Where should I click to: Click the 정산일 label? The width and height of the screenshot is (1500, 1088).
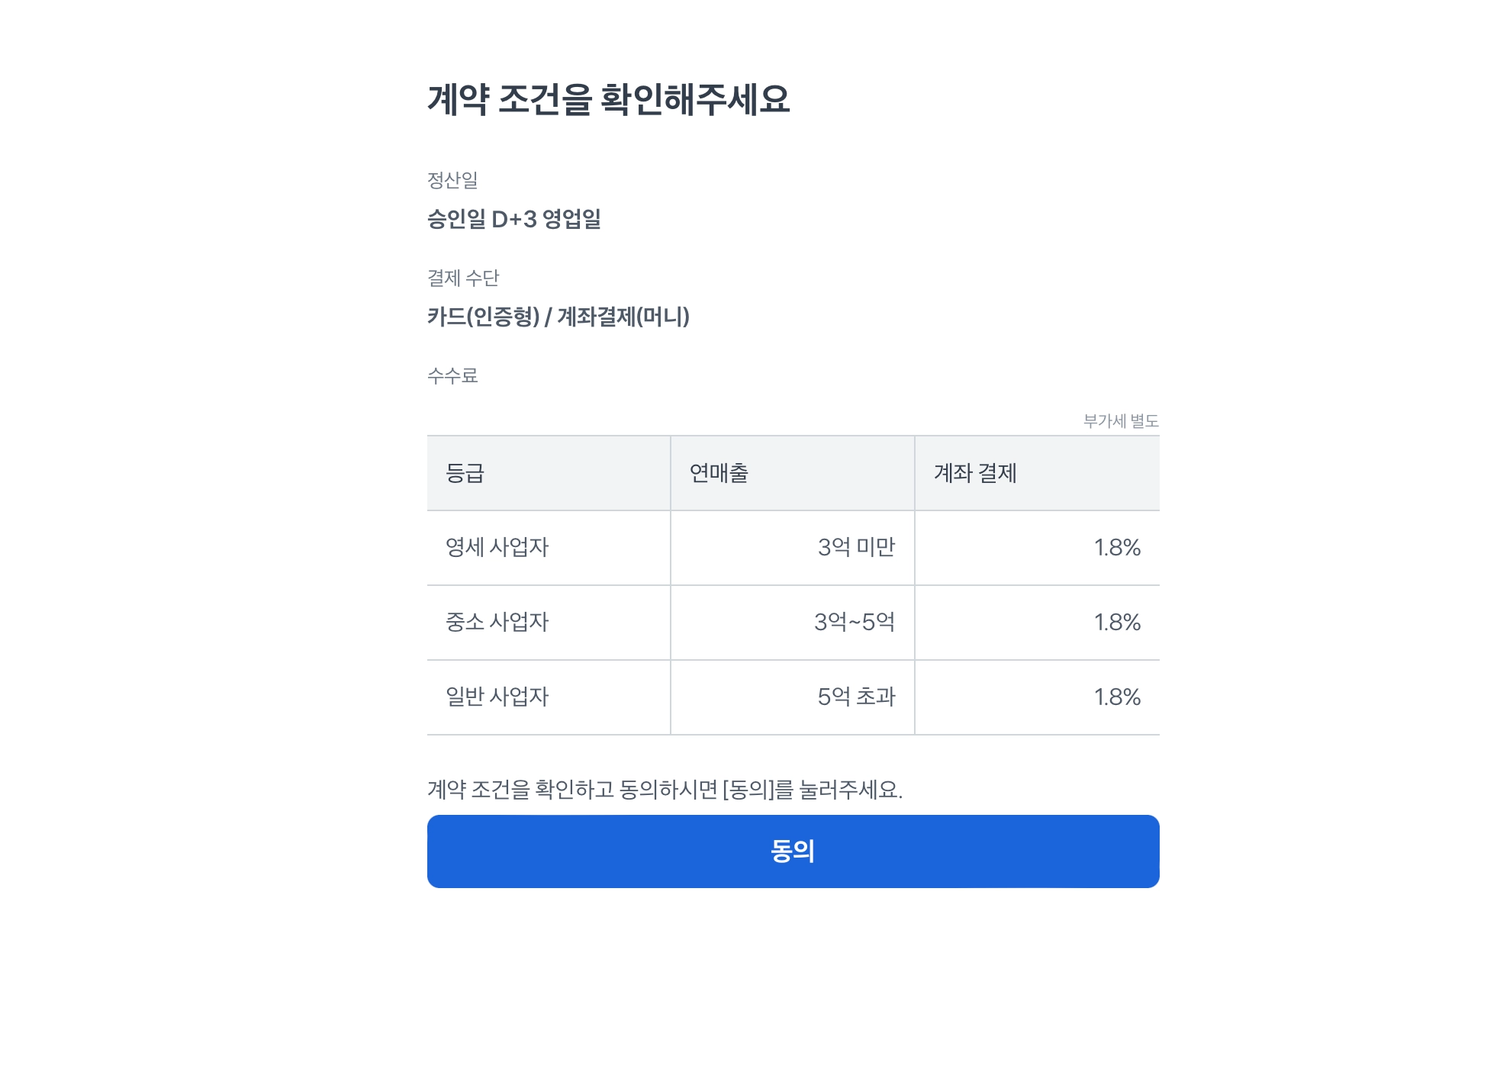[x=452, y=180]
